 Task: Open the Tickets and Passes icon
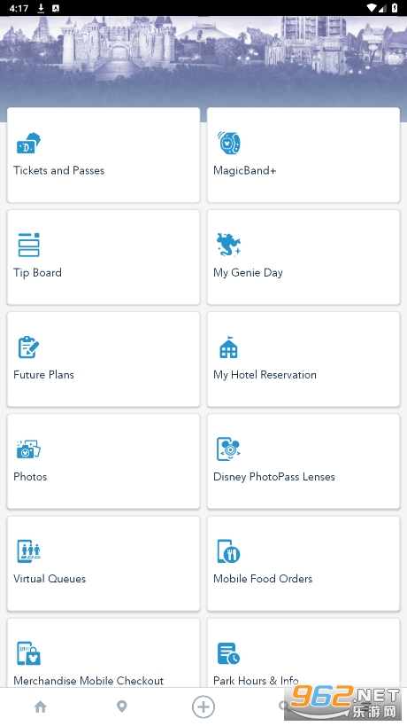tap(28, 143)
